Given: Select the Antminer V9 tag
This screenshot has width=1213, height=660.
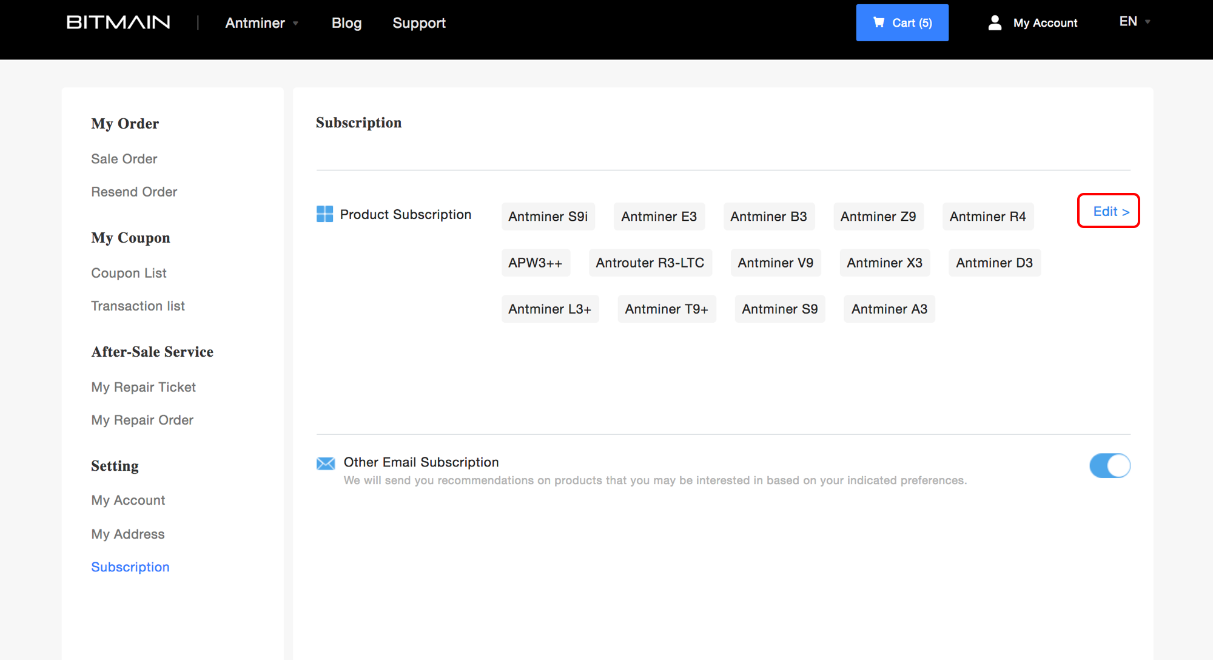Looking at the screenshot, I should [776, 263].
